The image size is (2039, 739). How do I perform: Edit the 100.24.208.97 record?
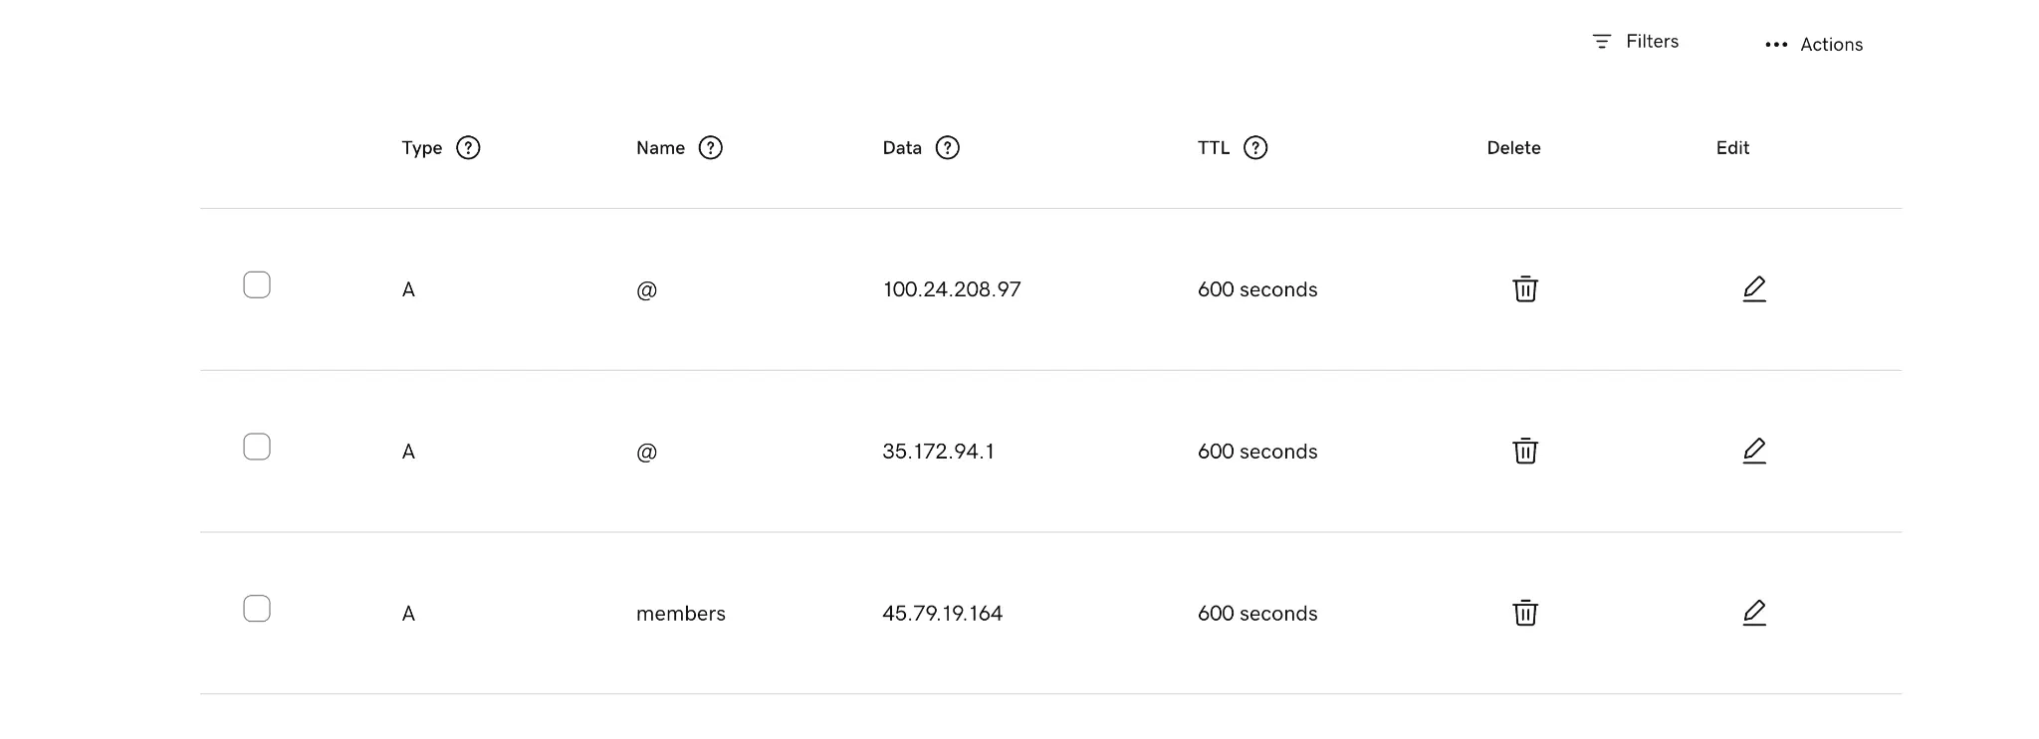pos(1754,289)
